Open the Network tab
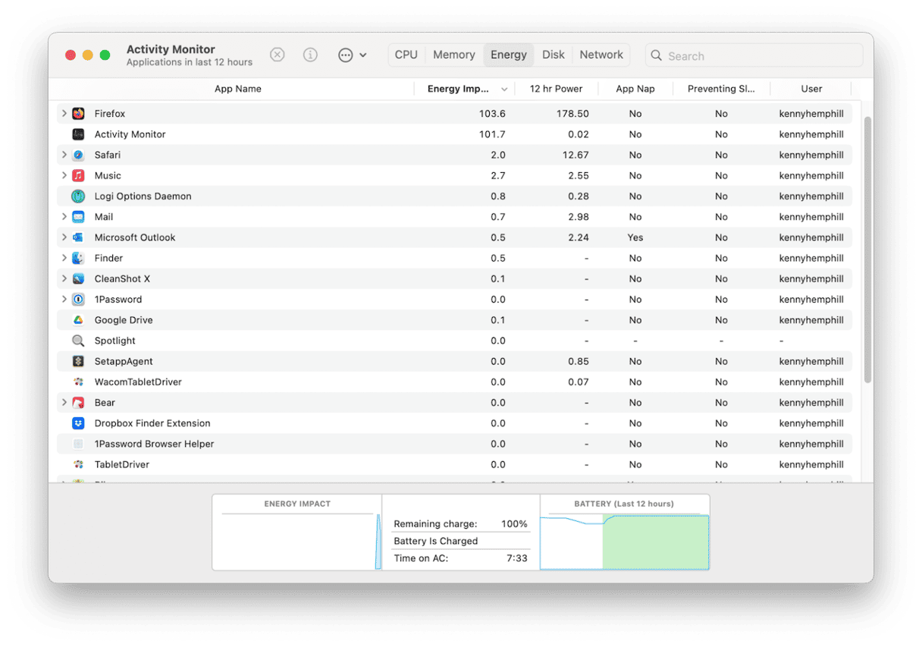 601,55
